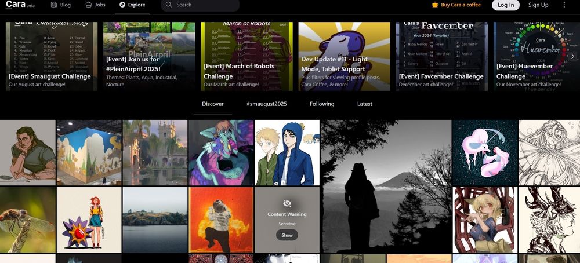Screen dimensions: 580x263
Task: Open the blond and blue-hoodie boys drawing
Action: coord(287,152)
